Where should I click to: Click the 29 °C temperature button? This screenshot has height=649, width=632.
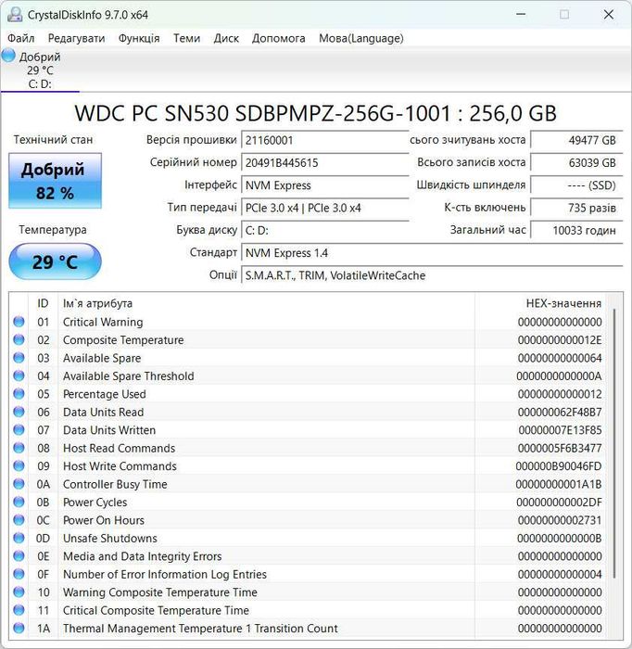(x=55, y=261)
